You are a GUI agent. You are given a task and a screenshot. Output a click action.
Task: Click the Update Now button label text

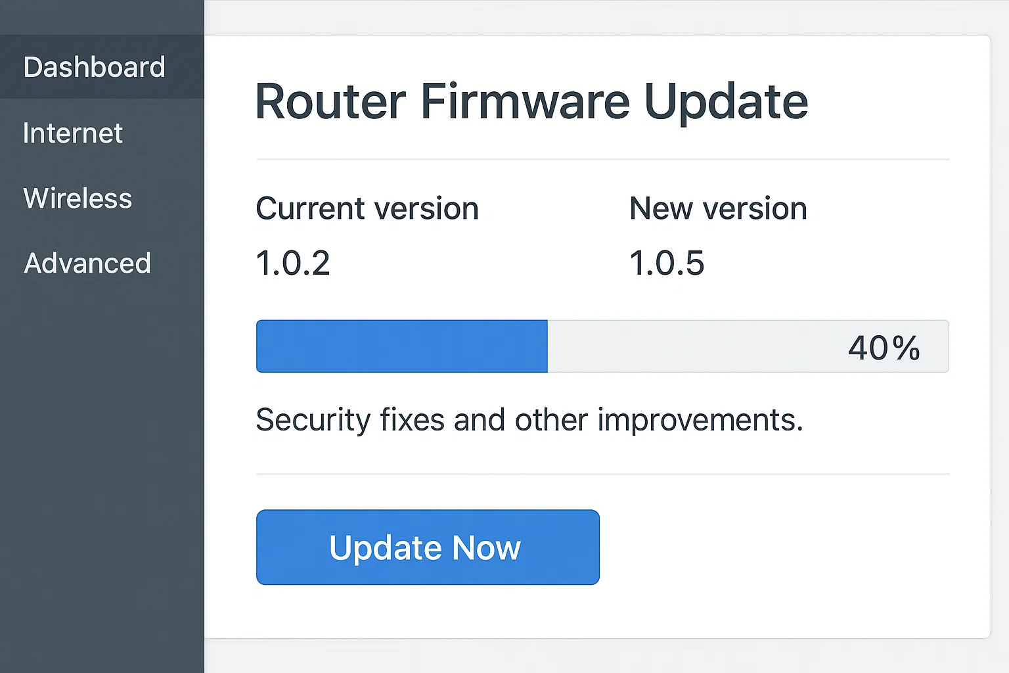(x=426, y=547)
